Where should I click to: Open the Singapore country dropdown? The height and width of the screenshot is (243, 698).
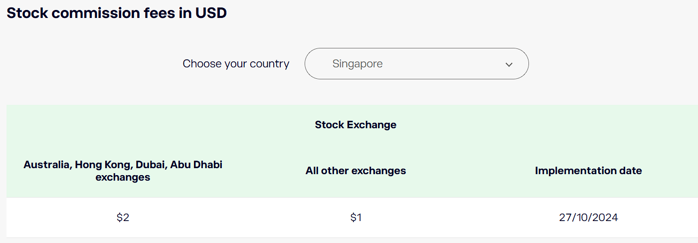click(416, 64)
